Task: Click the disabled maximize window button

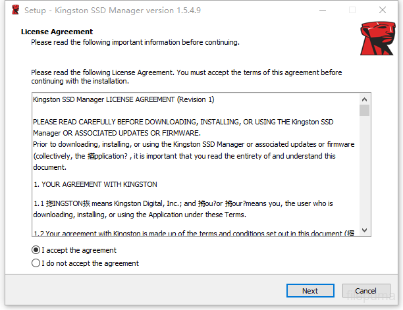Action: pos(352,11)
